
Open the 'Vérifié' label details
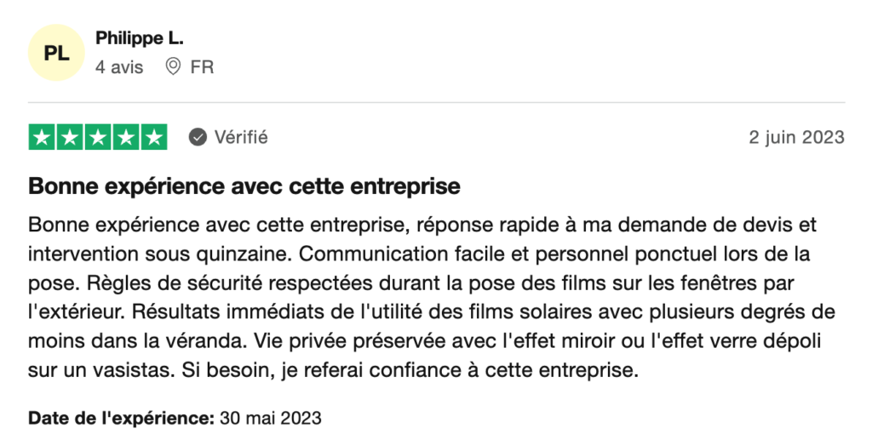[241, 137]
